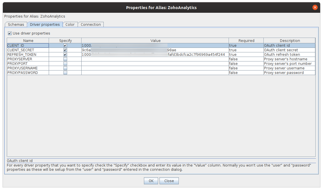Image resolution: width=323 pixels, height=190 pixels.
Task: Click the Required 'true' cell for REFRESH_TOKEN
Action: tap(246, 55)
